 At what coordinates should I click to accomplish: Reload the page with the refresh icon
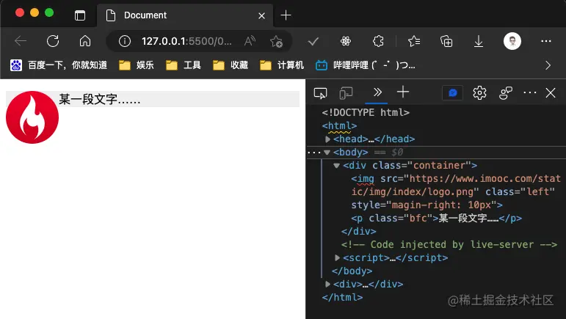point(53,41)
